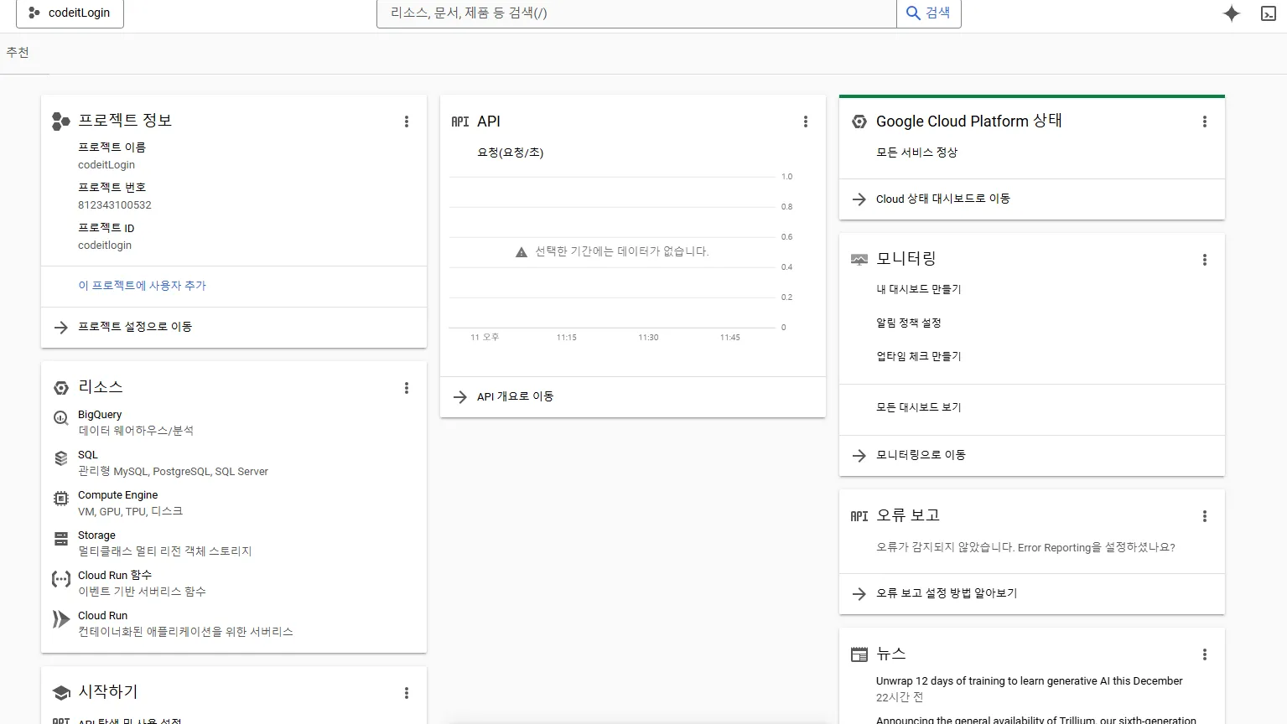Click the 오류 보고 API icon

point(859,516)
